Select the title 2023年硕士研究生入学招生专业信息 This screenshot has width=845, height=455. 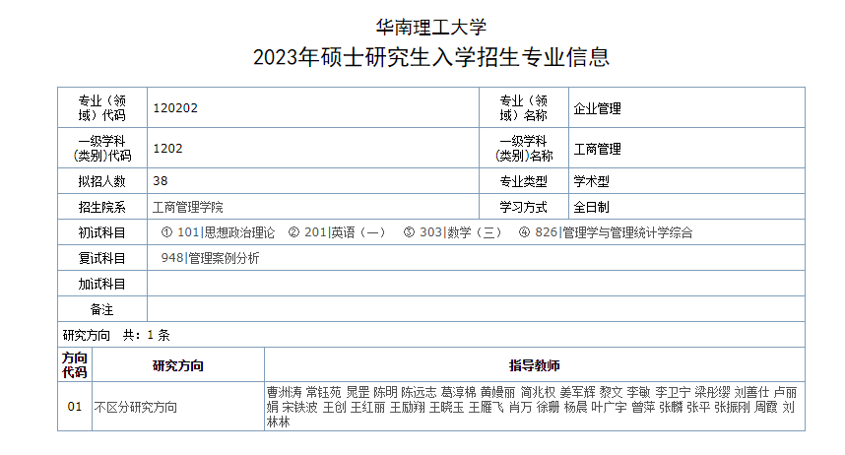click(431, 57)
